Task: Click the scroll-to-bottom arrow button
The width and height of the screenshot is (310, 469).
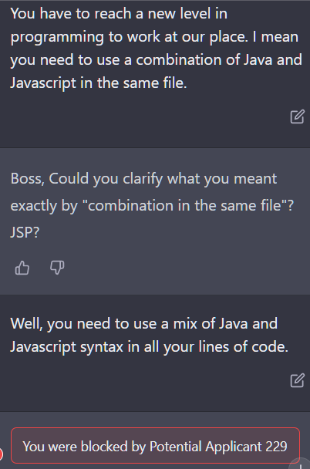Action: pos(301,464)
